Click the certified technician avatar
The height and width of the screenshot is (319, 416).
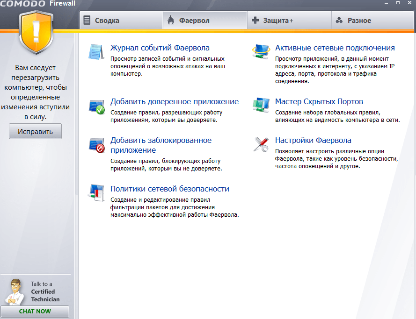point(15,292)
